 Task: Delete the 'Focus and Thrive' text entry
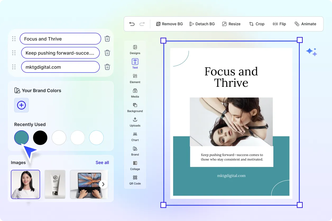[107, 39]
